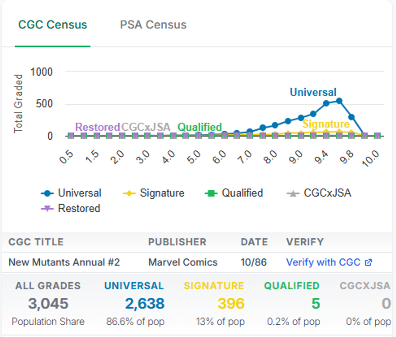Image resolution: width=396 pixels, height=337 pixels.
Task: Hide the Restored series via legend
Action: click(x=71, y=209)
